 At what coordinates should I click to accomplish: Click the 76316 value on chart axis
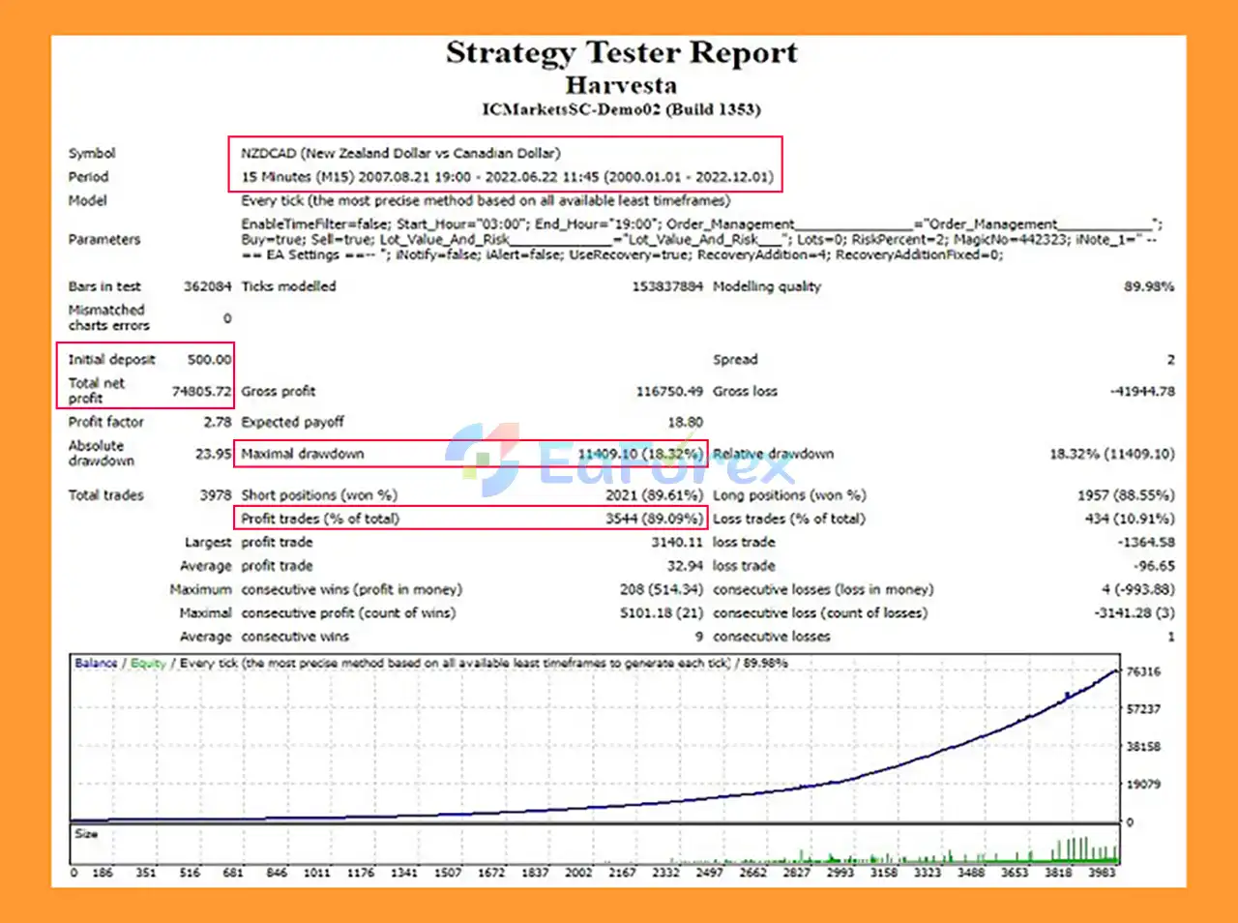(x=1143, y=671)
